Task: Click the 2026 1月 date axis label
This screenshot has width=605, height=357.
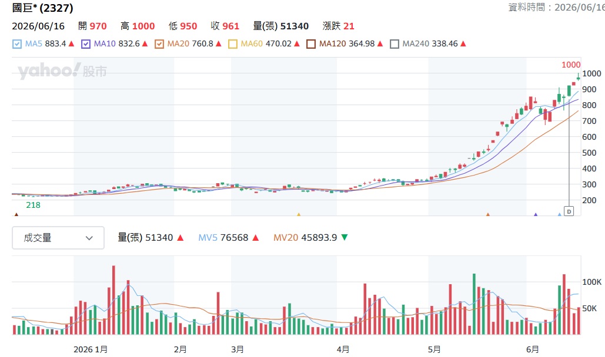Action: [x=91, y=350]
